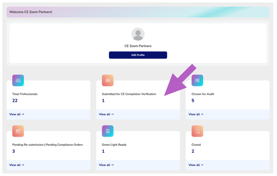Click the Chosen for Audit count 5
Screen dimensions: 277x176
coord(193,101)
